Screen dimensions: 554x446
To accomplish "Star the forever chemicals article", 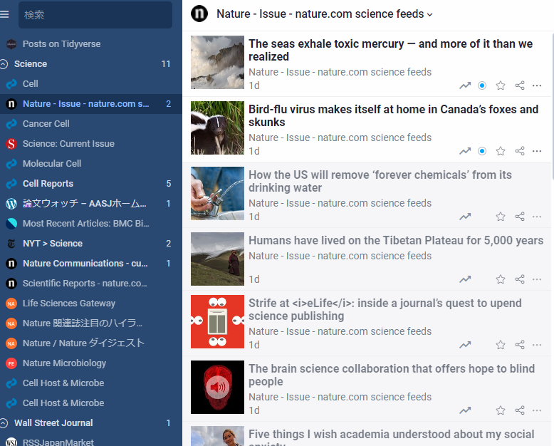I will 501,217.
